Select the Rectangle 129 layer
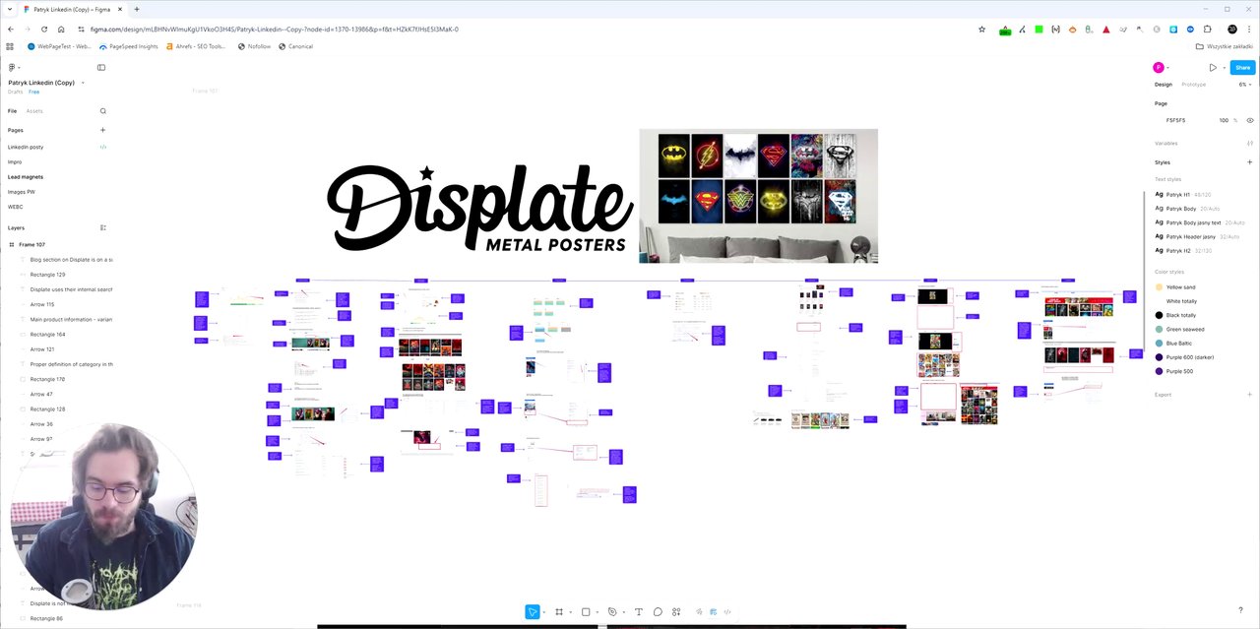 (x=47, y=275)
